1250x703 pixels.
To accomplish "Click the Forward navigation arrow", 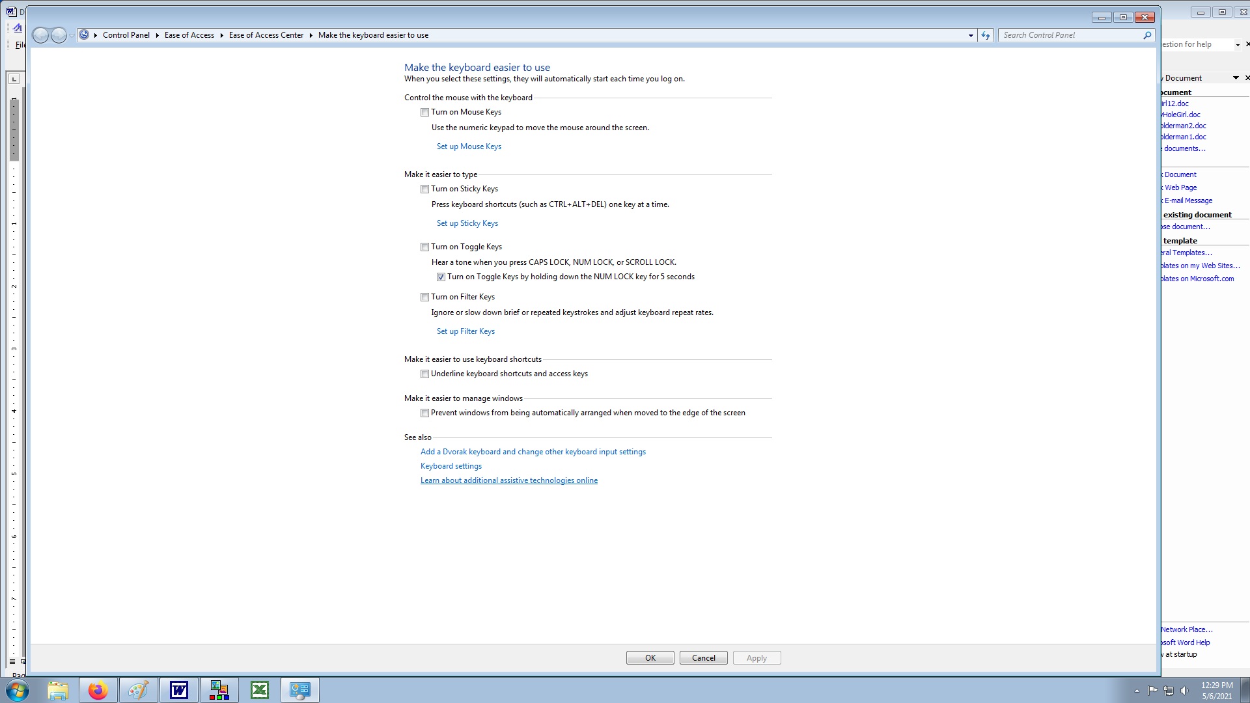I will (59, 35).
